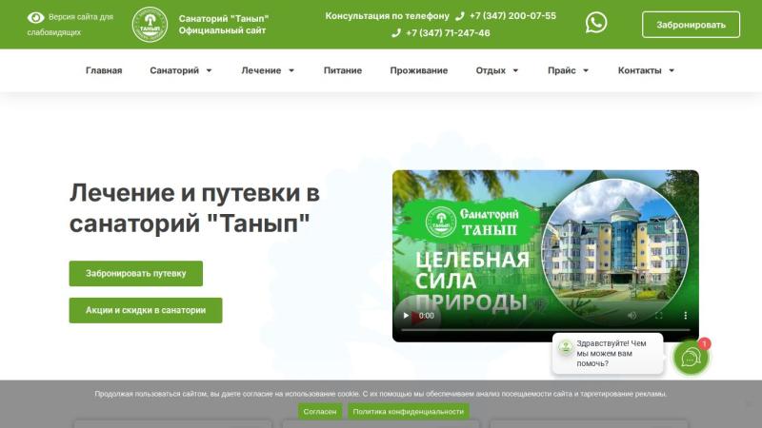This screenshot has width=762, height=428.
Task: Accept cookies with Согласен button
Action: (320, 412)
